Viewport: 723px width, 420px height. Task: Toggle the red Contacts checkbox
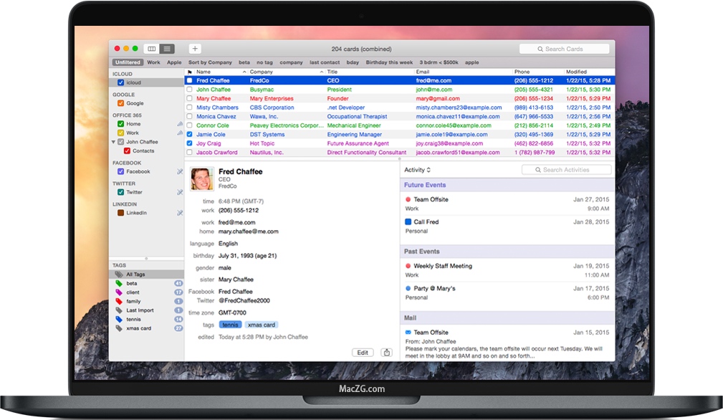click(128, 151)
